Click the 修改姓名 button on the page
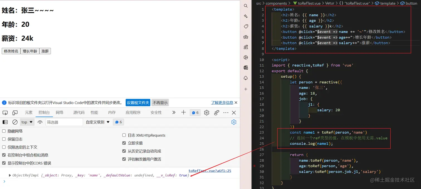Image resolution: width=421 pixels, height=189 pixels. tap(11, 51)
